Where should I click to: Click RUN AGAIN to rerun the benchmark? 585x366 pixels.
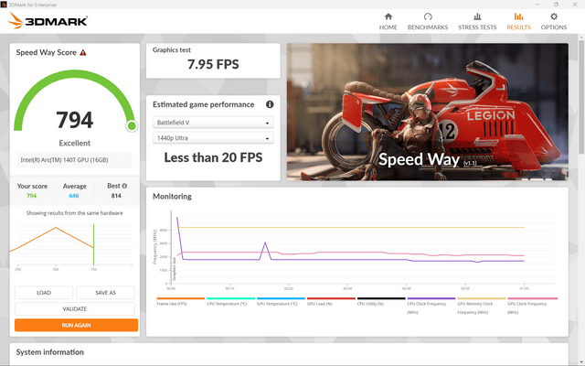coord(76,325)
